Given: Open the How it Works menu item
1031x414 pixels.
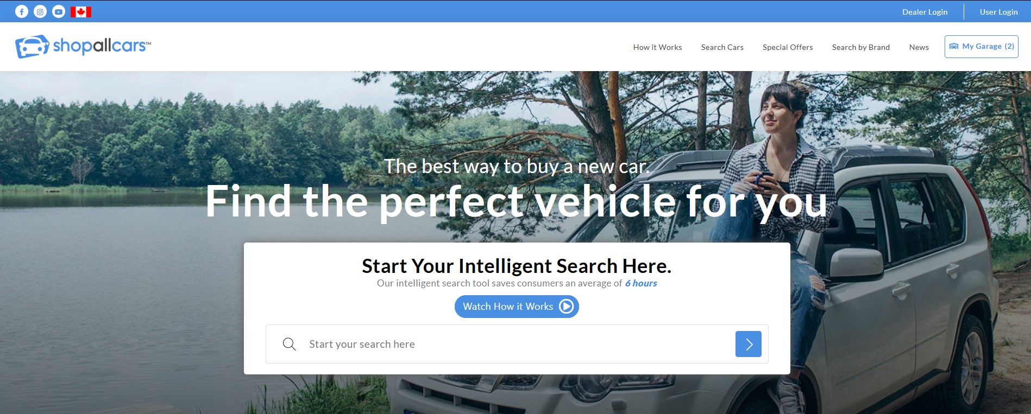Looking at the screenshot, I should pyautogui.click(x=657, y=47).
